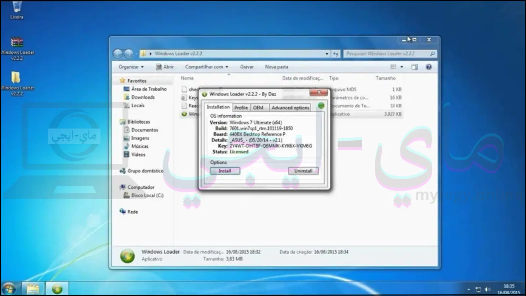Open Explorer help question mark icon
526x296 pixels.
click(429, 67)
